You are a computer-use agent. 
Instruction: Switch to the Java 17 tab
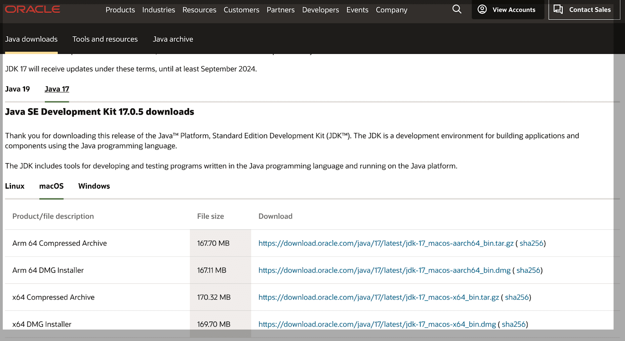point(57,89)
